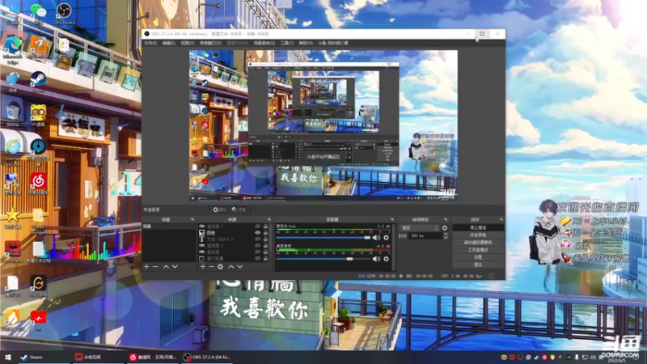Screen dimensions: 647x364
Task: Open Microsoft Edge desktop shortcut
Action: click(13, 50)
